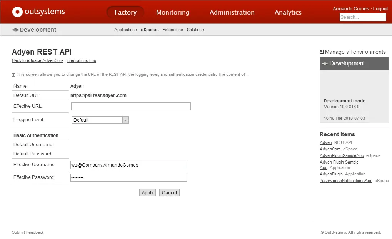This screenshot has width=392, height=239.
Task: Click the Adyen REST API page title
Action: coord(42,52)
